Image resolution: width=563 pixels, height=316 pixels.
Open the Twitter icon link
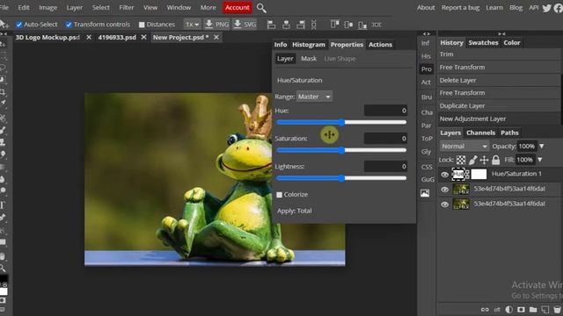point(547,8)
